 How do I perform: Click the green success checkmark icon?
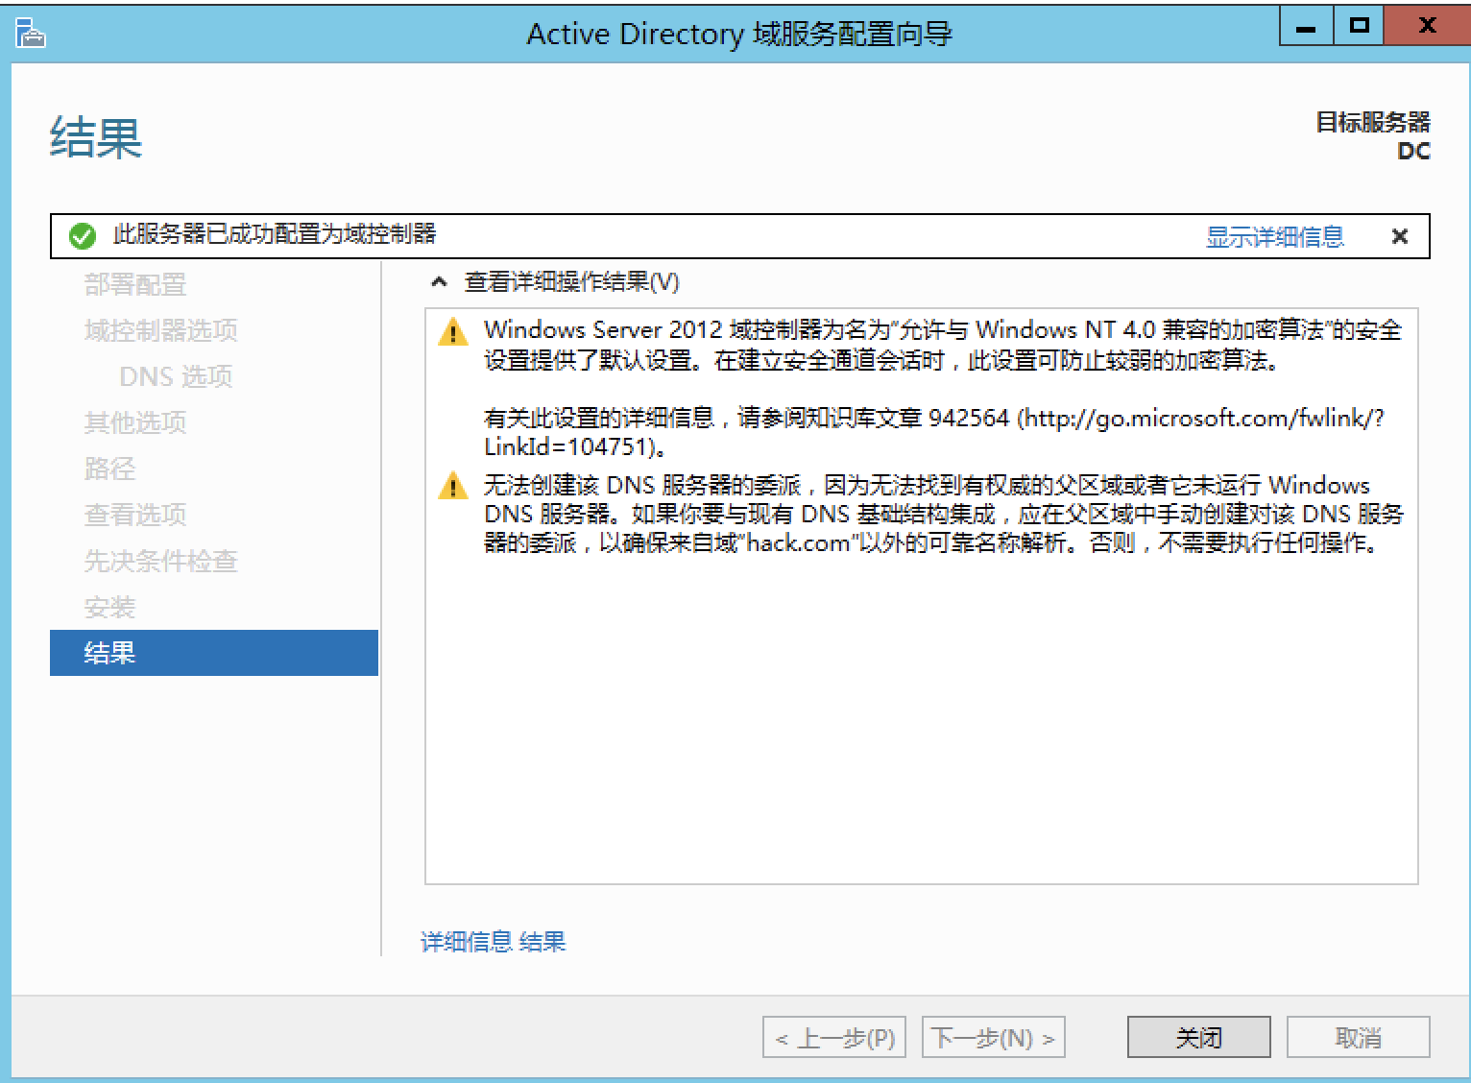pos(83,235)
